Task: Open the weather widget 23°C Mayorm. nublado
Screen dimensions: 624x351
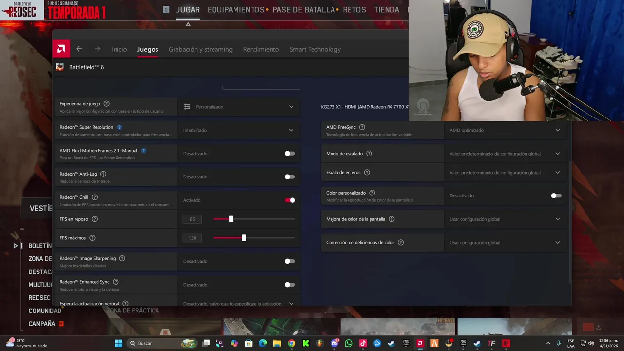Action: tap(27, 343)
